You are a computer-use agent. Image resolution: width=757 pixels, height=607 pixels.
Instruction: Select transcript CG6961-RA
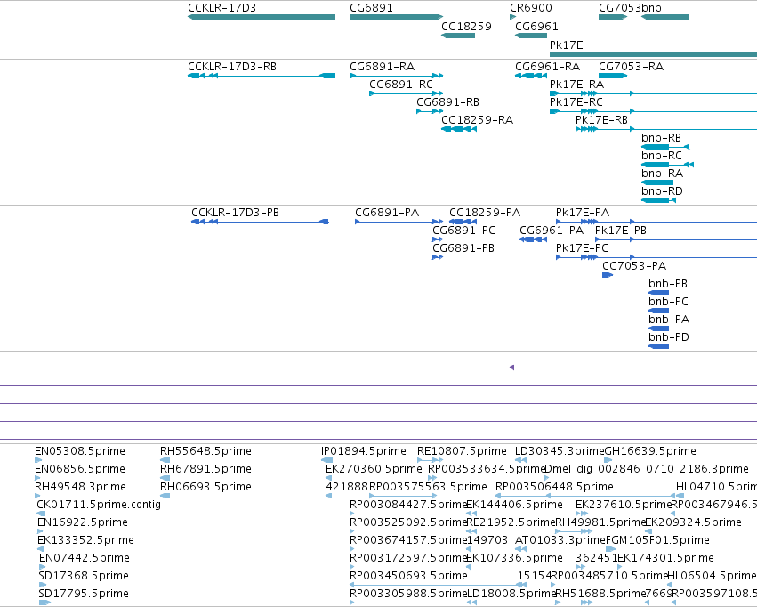(531, 76)
